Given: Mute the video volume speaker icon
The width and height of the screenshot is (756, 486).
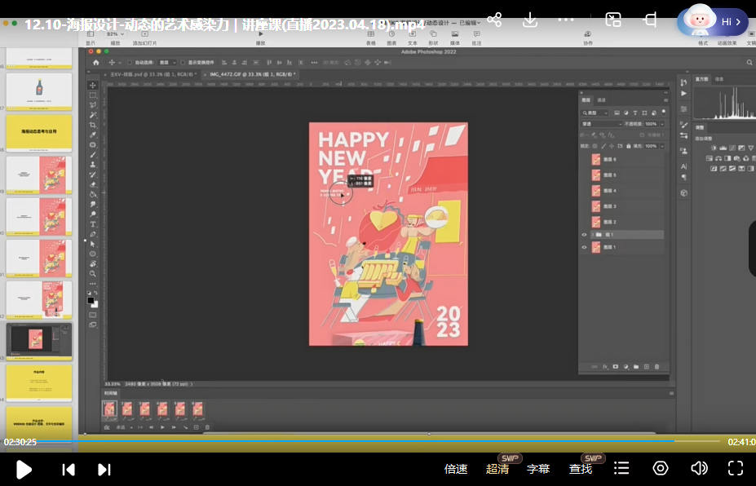Looking at the screenshot, I should (x=699, y=468).
